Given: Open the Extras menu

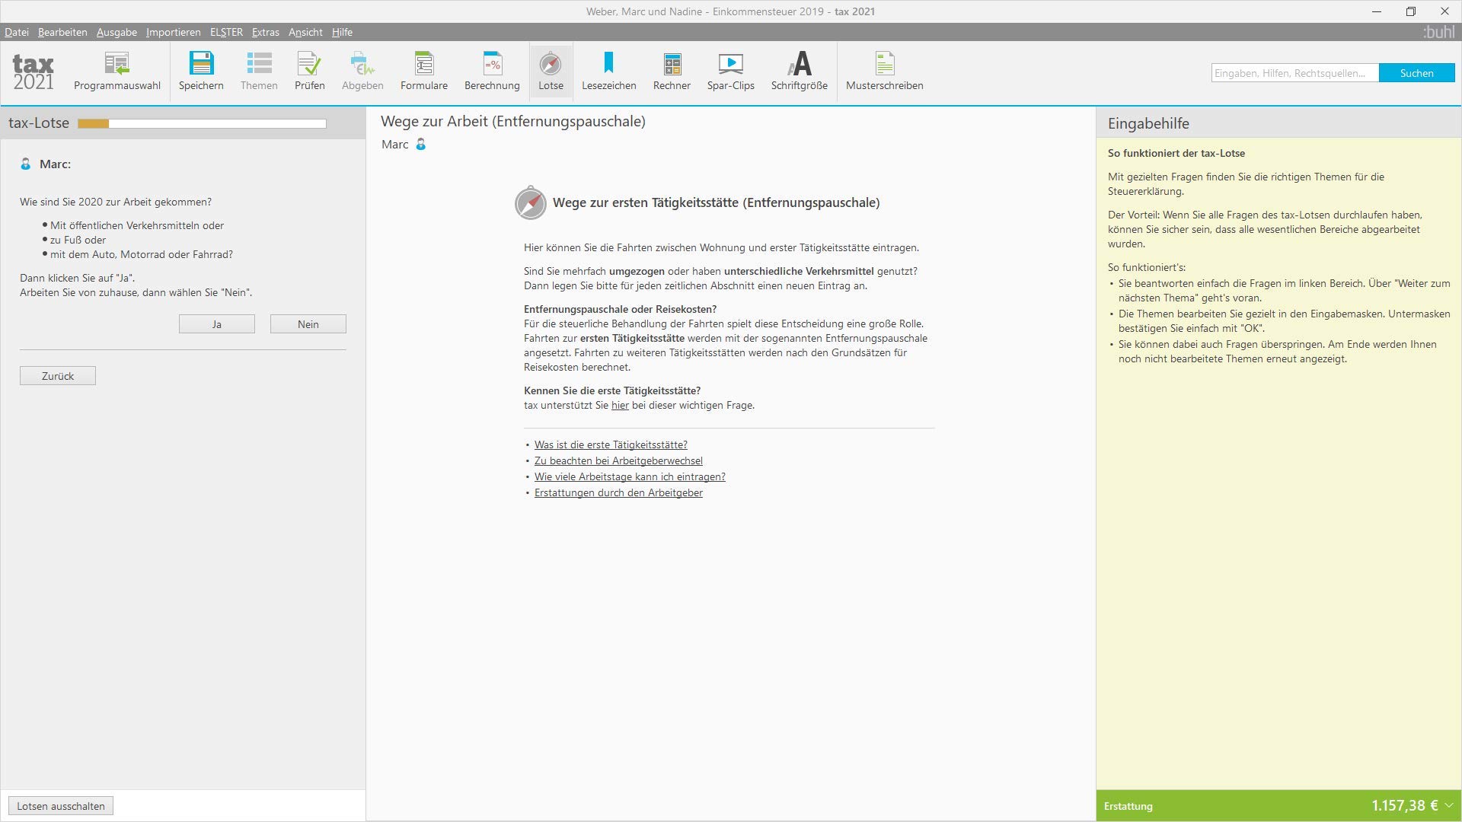Looking at the screenshot, I should [x=266, y=32].
